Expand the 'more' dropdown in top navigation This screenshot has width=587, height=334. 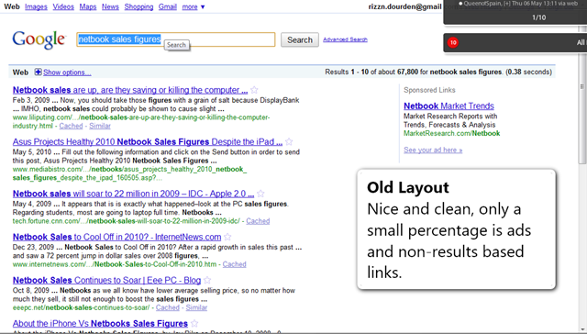[x=194, y=6]
